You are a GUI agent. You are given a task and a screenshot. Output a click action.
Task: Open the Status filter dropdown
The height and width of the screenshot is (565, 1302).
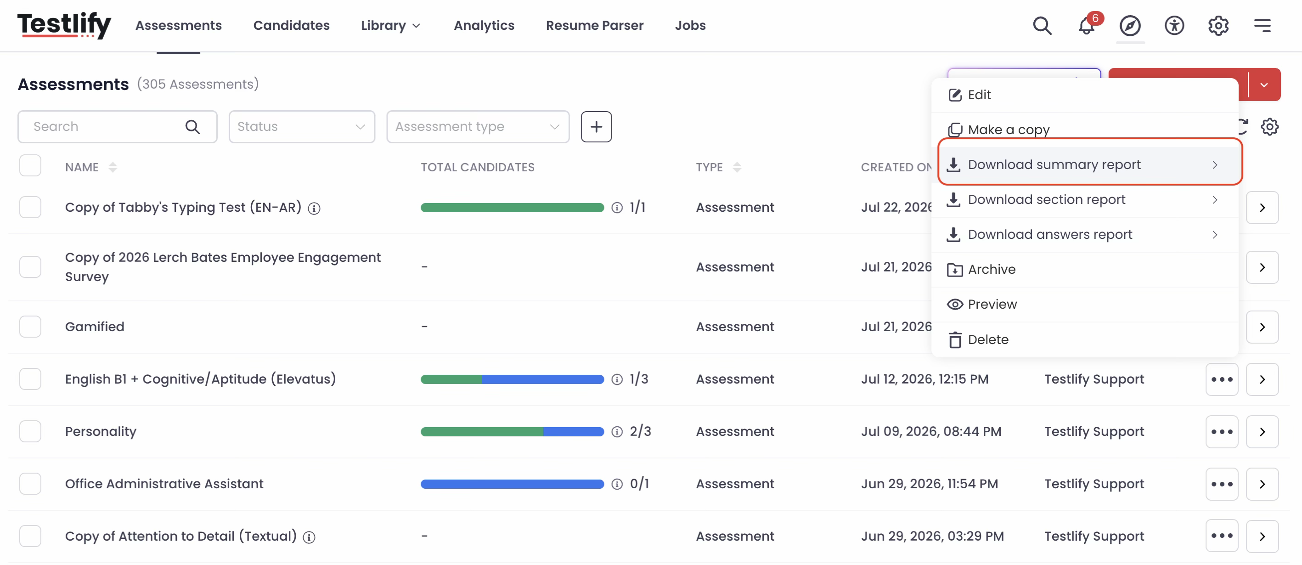pyautogui.click(x=302, y=126)
